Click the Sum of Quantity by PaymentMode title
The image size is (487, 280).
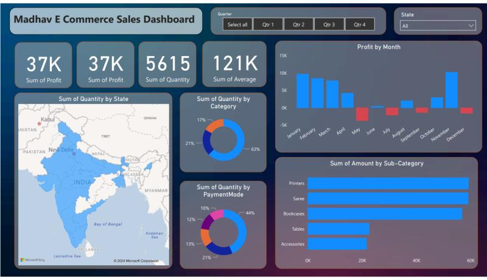(x=223, y=191)
